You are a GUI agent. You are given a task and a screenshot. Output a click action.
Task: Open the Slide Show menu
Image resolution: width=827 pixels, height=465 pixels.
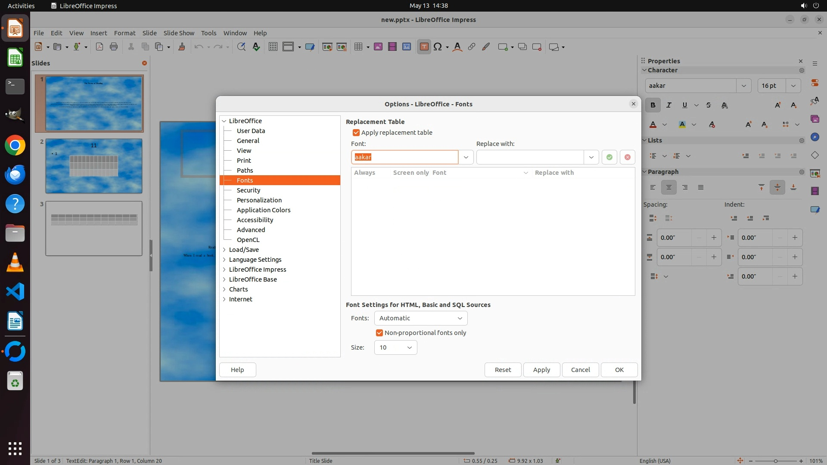[179, 33]
